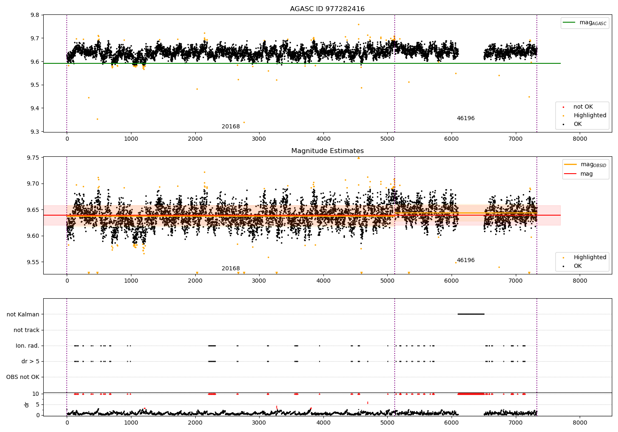Click the red line sample beside 'mag' legend entry
The width and height of the screenshot is (618, 432).
tap(571, 174)
